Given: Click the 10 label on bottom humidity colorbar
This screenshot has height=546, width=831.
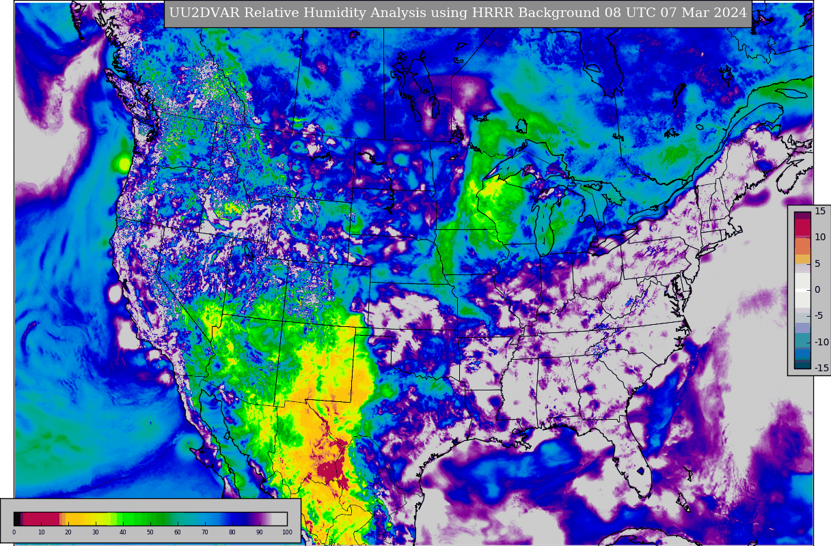Looking at the screenshot, I should coord(41,532).
